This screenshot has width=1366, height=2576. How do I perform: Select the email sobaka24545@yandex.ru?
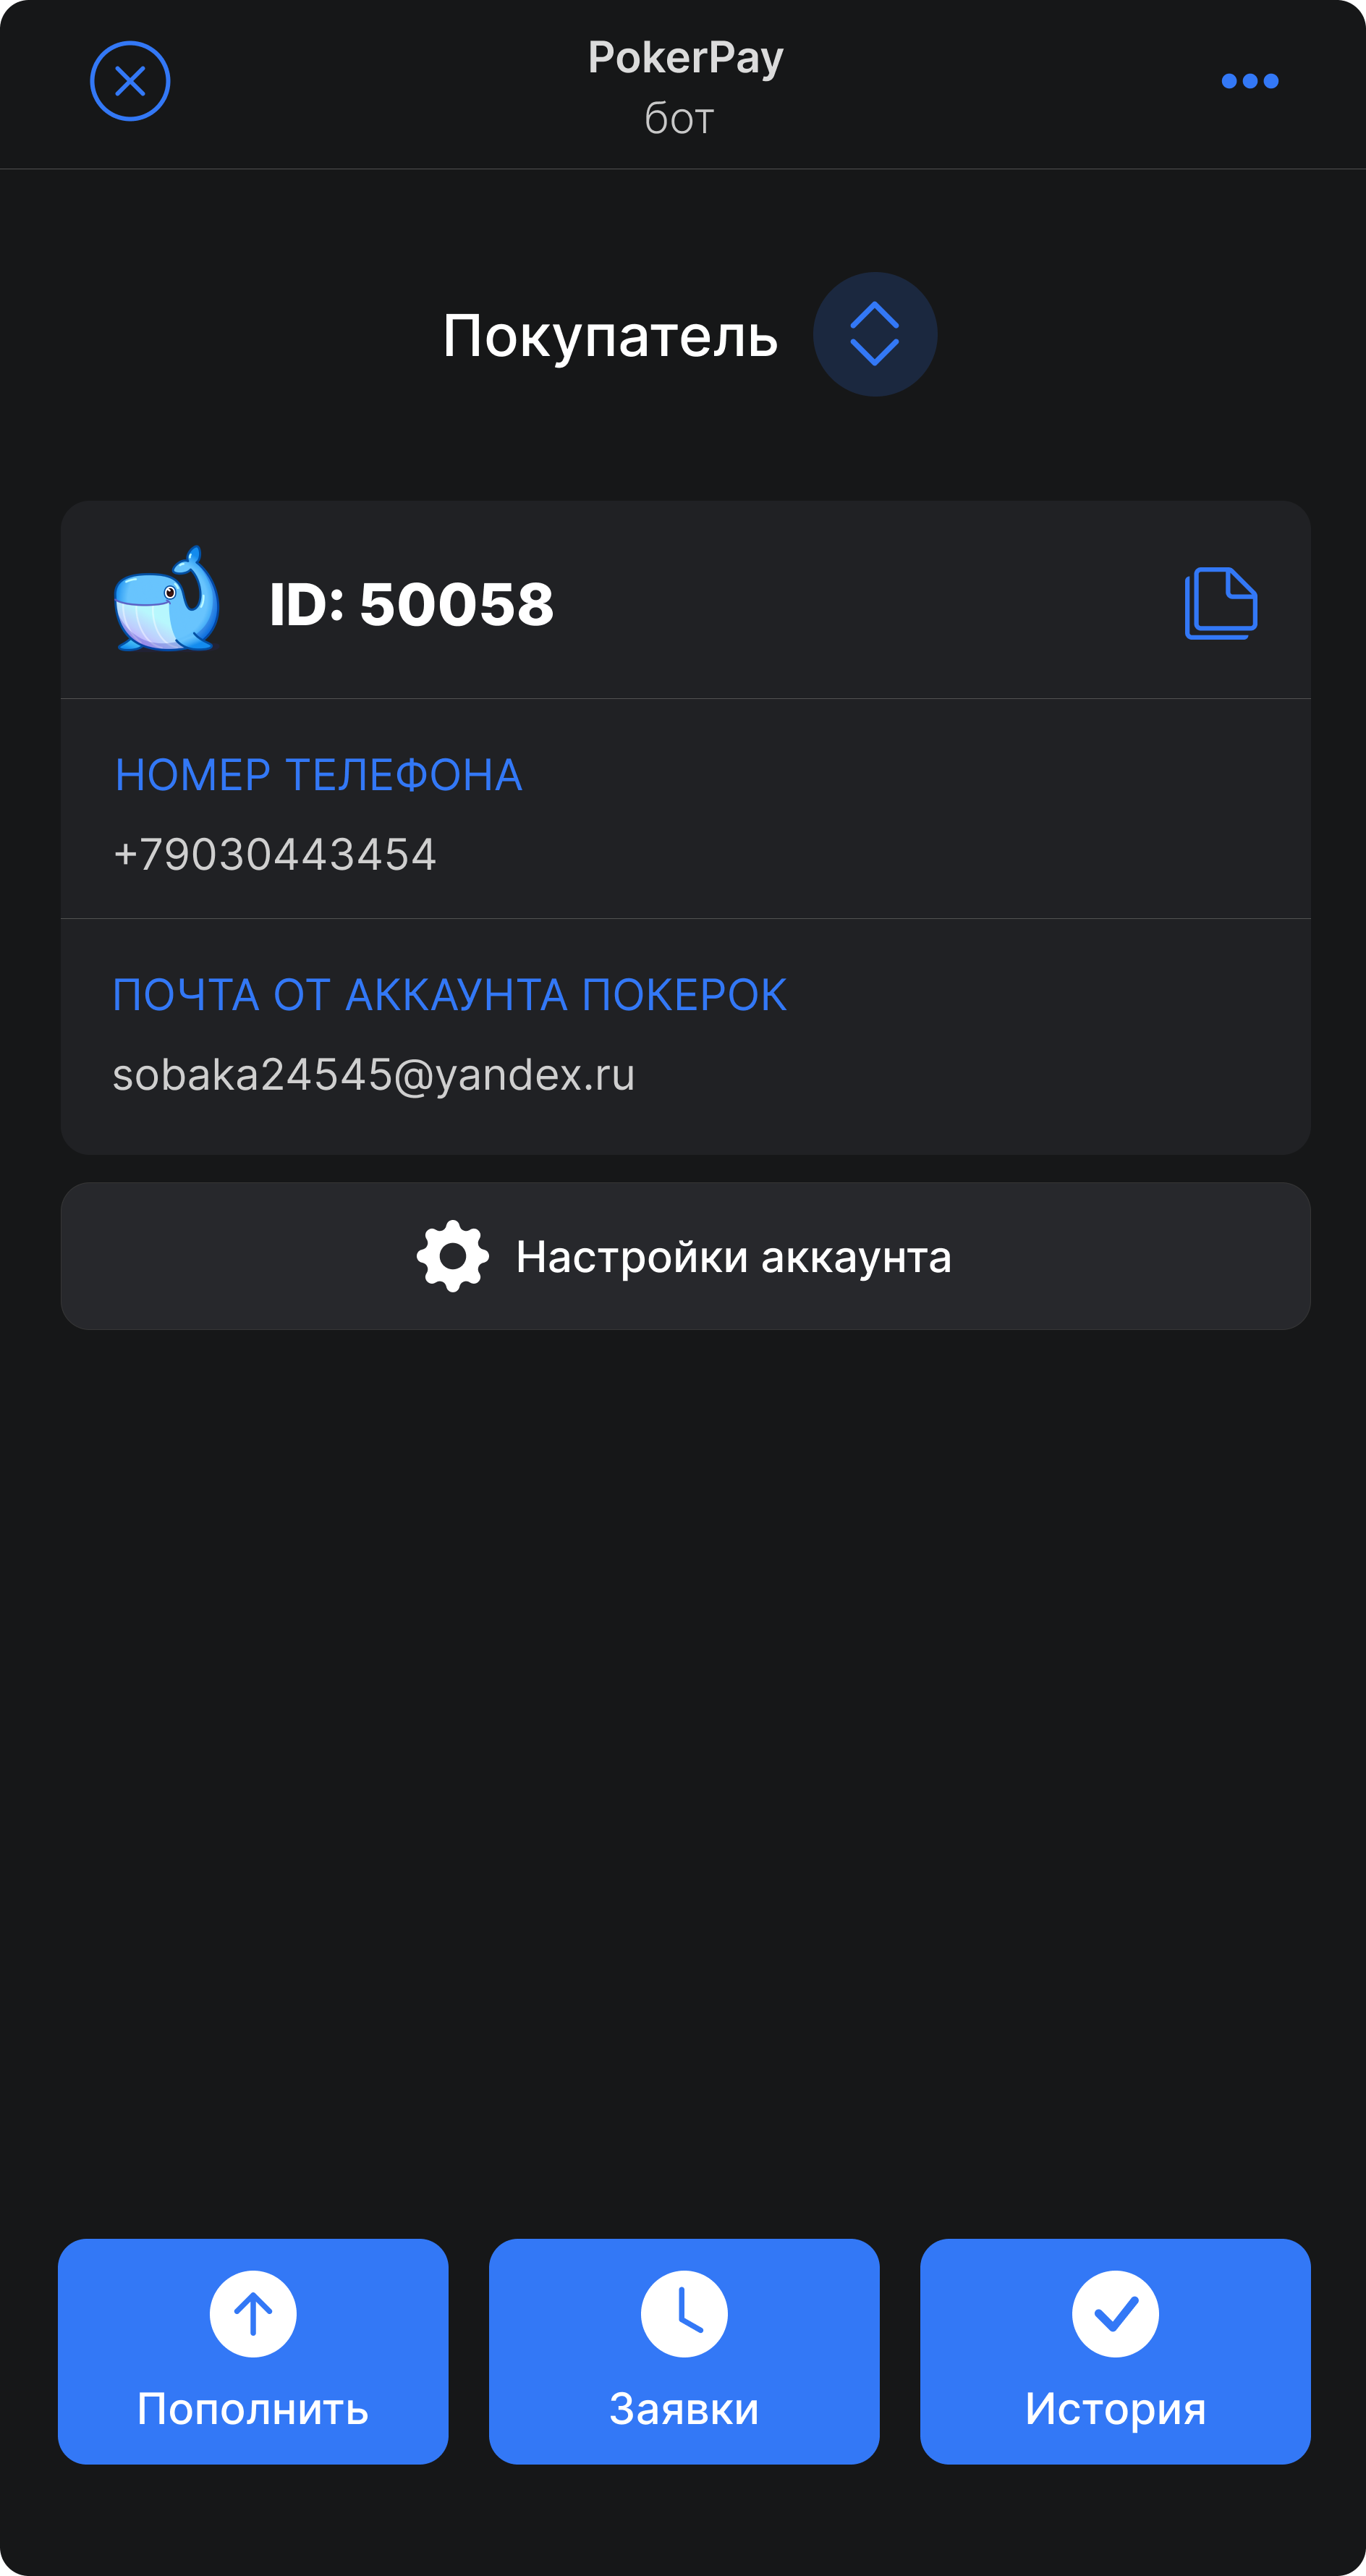tap(374, 1076)
